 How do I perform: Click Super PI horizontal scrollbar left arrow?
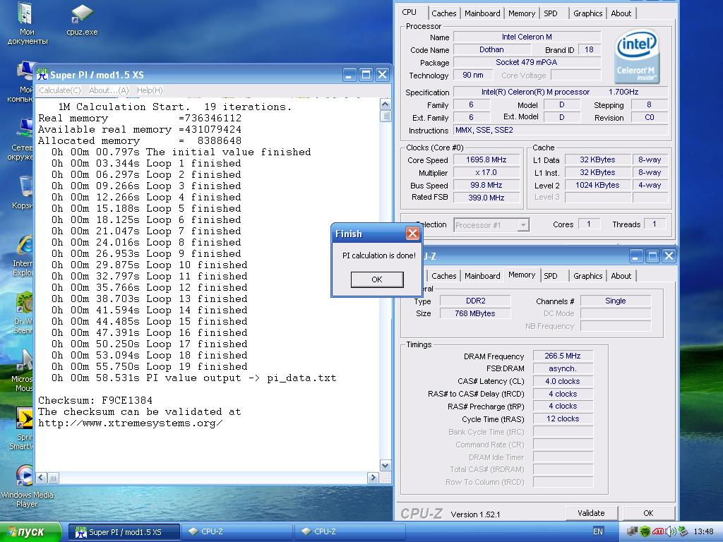point(41,478)
